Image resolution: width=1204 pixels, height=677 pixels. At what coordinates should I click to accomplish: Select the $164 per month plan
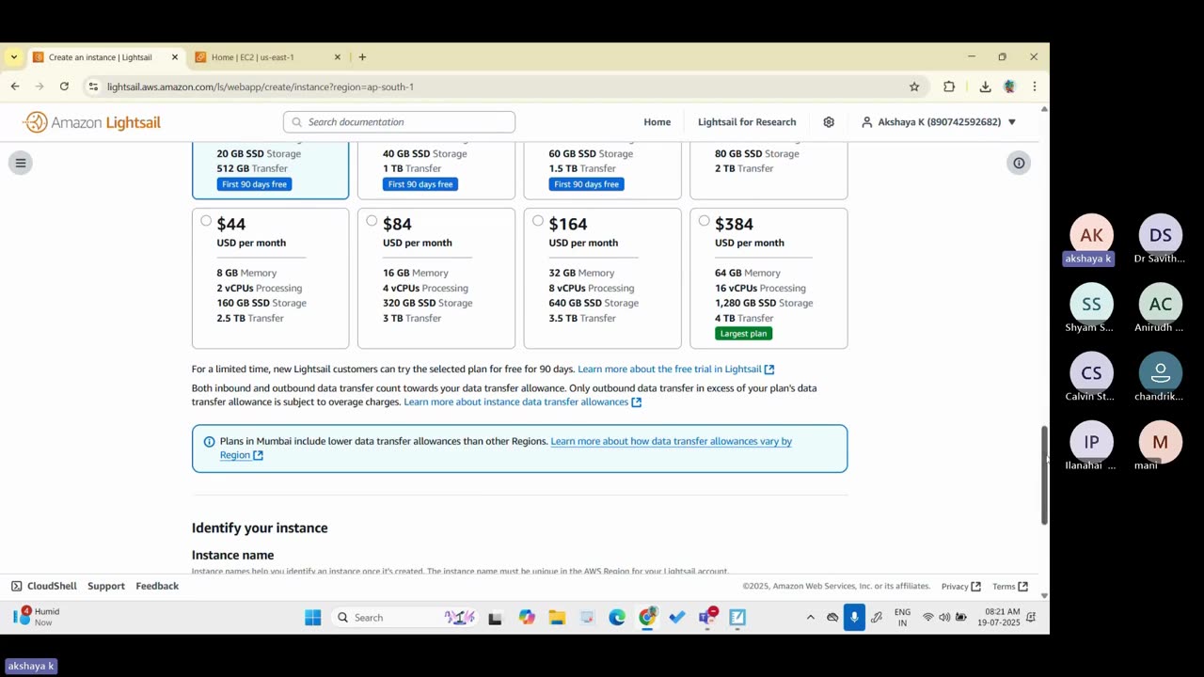pyautogui.click(x=538, y=221)
